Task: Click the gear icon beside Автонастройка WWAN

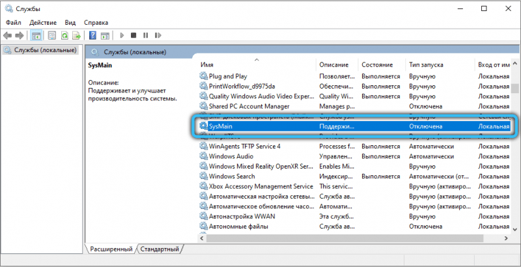Action: [203, 216]
